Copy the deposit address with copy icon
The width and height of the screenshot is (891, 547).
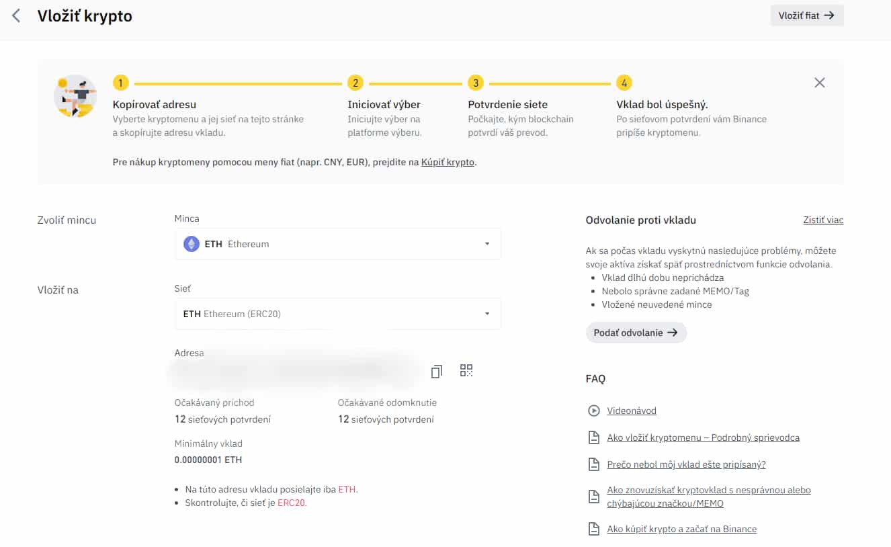coord(437,371)
